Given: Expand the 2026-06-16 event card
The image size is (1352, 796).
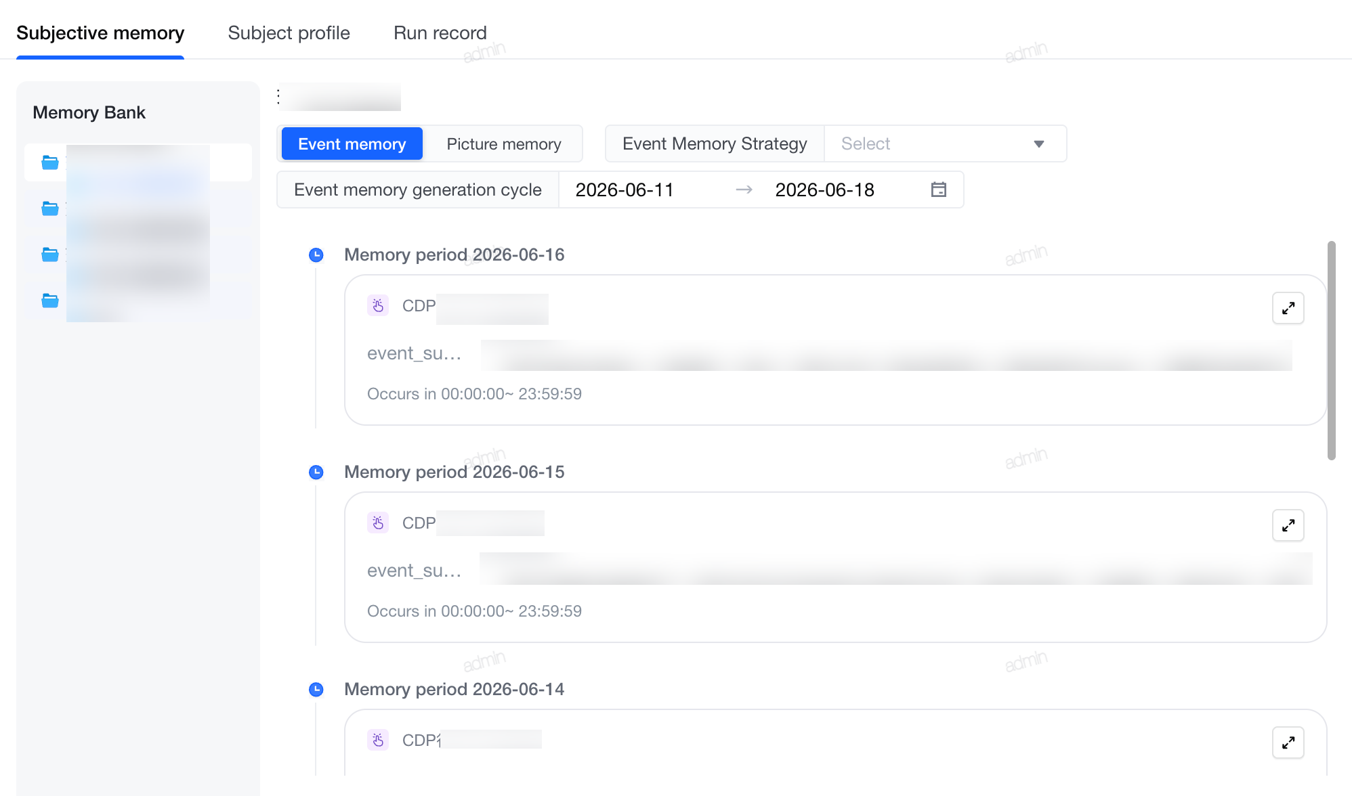Looking at the screenshot, I should 1288,308.
